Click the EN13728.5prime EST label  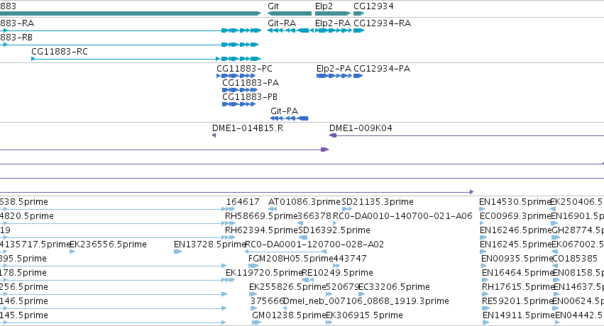(x=209, y=244)
